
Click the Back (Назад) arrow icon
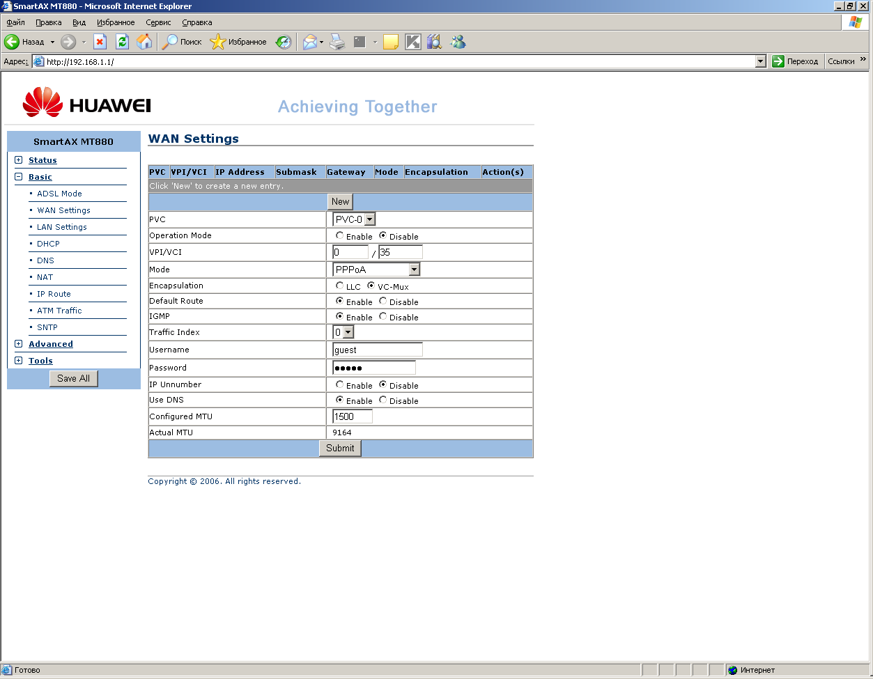pos(12,42)
